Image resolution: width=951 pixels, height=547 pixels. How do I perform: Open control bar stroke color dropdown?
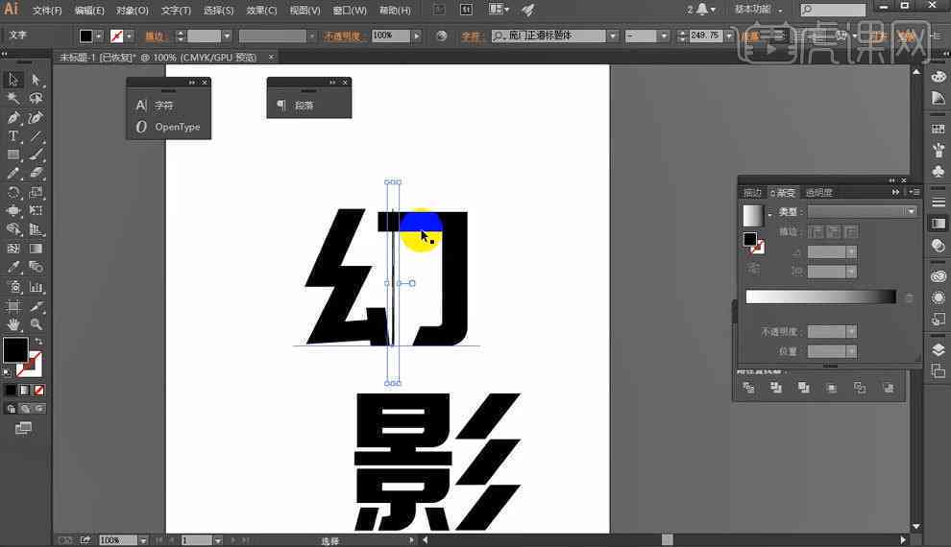click(129, 36)
